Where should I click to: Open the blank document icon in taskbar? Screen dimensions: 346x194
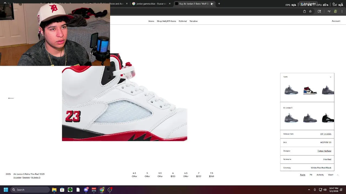78,190
